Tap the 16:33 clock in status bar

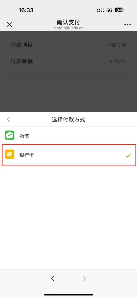tap(26, 10)
